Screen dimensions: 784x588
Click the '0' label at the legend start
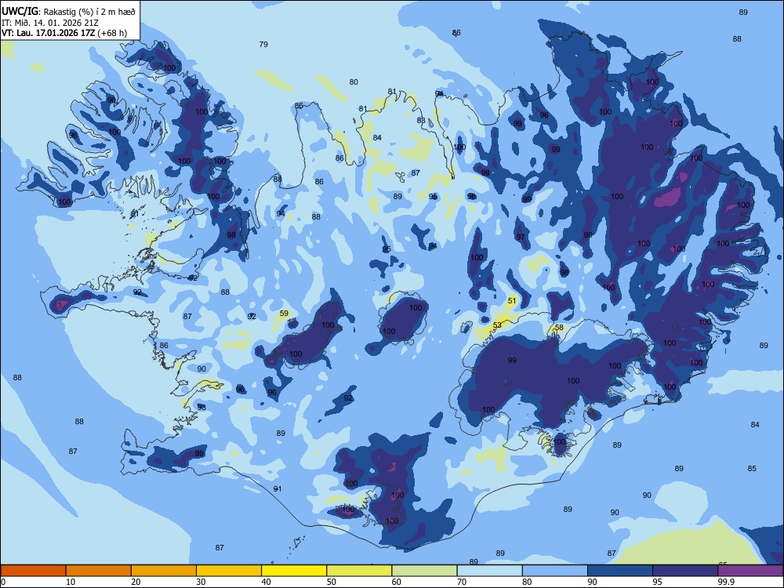coord(3,582)
